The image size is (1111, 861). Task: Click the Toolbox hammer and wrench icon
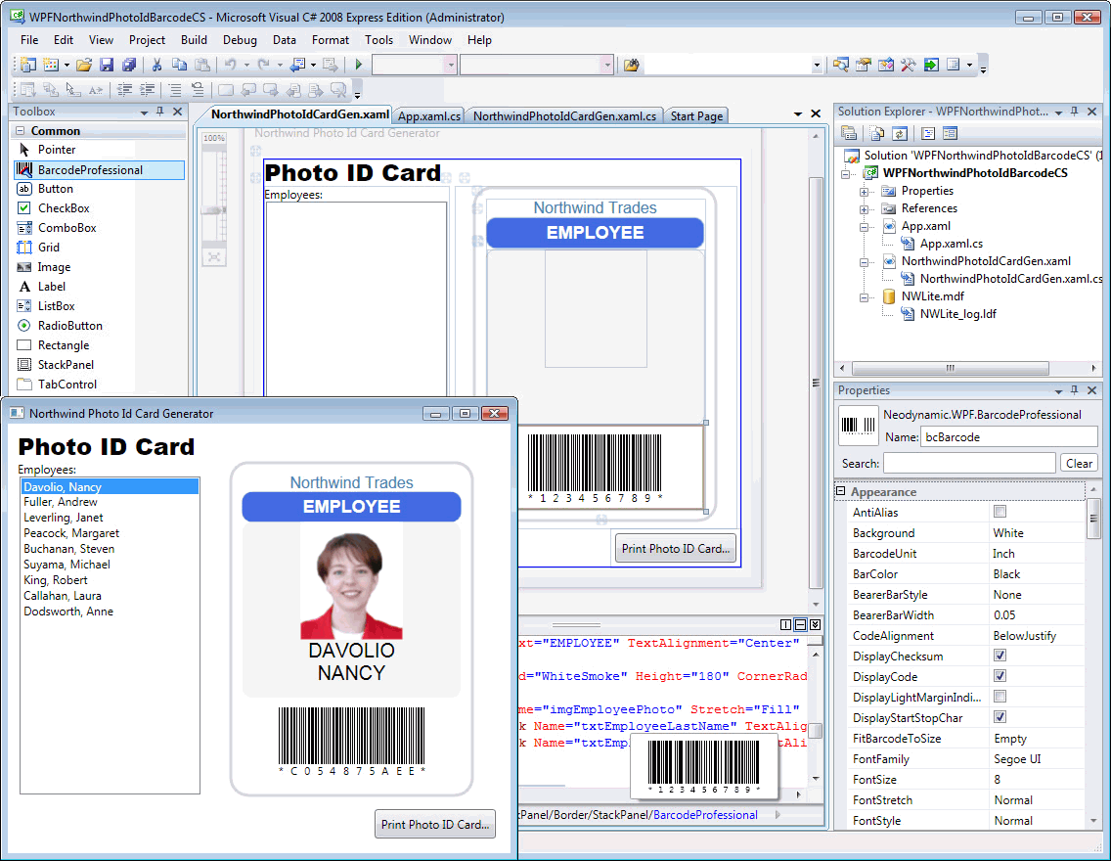[909, 66]
